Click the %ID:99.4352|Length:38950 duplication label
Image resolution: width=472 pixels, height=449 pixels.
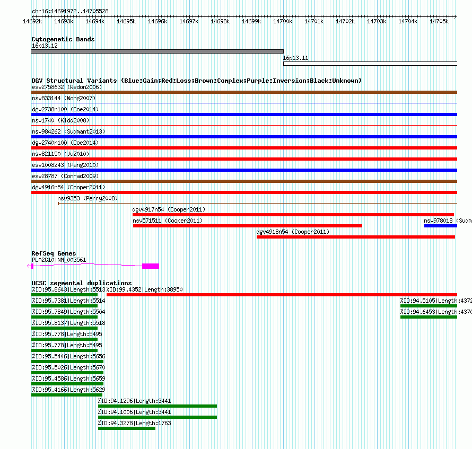pos(144,289)
